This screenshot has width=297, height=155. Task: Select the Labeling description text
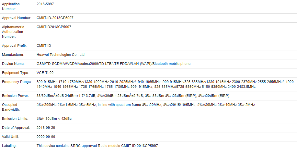[97, 146]
